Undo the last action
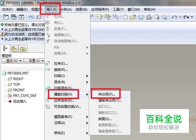 click(x=174, y=17)
